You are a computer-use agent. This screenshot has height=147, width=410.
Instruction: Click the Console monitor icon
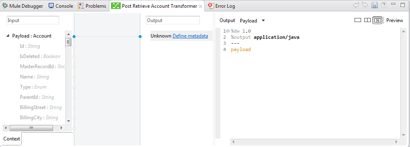[51, 6]
